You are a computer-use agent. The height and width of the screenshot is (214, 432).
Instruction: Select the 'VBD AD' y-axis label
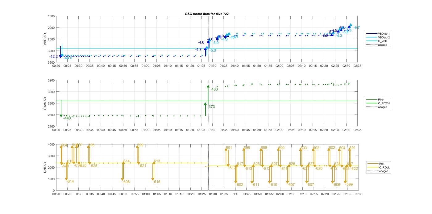click(x=45, y=39)
